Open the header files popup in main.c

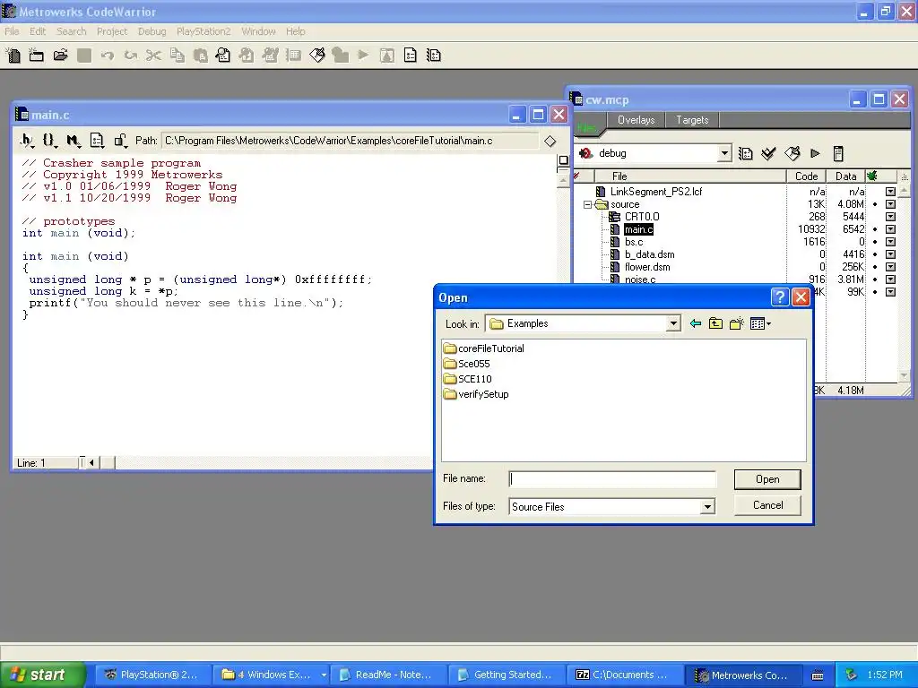point(27,141)
